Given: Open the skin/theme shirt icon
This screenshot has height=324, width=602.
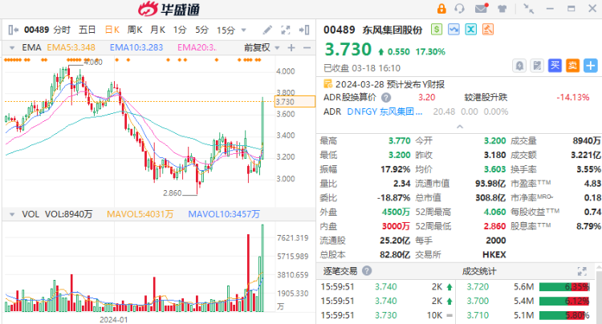Looking at the screenshot, I should coord(502,9).
